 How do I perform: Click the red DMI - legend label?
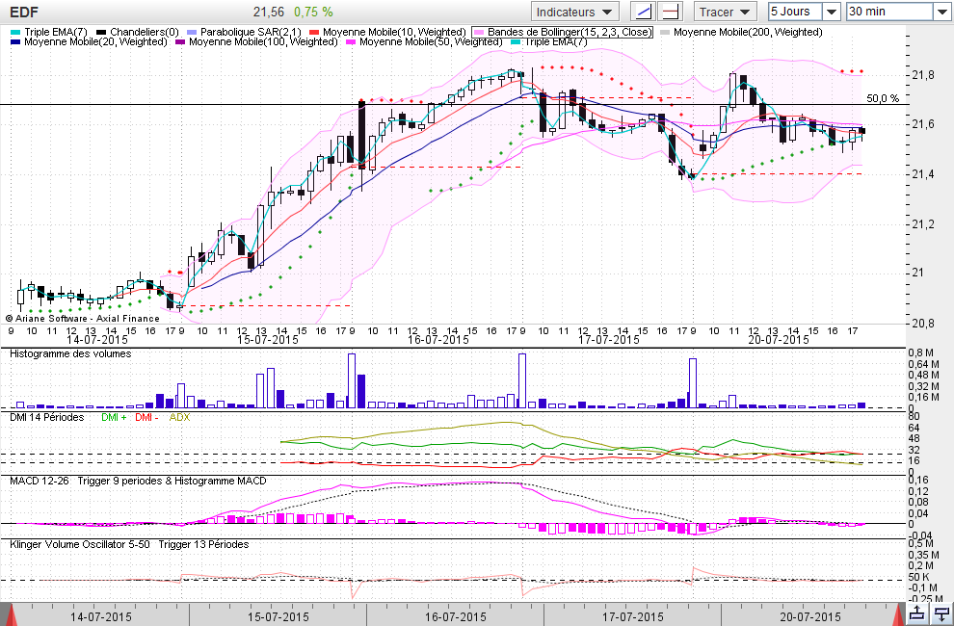pyautogui.click(x=146, y=417)
